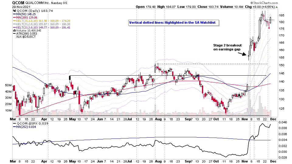Click the 185 price axis label

coord(282,15)
